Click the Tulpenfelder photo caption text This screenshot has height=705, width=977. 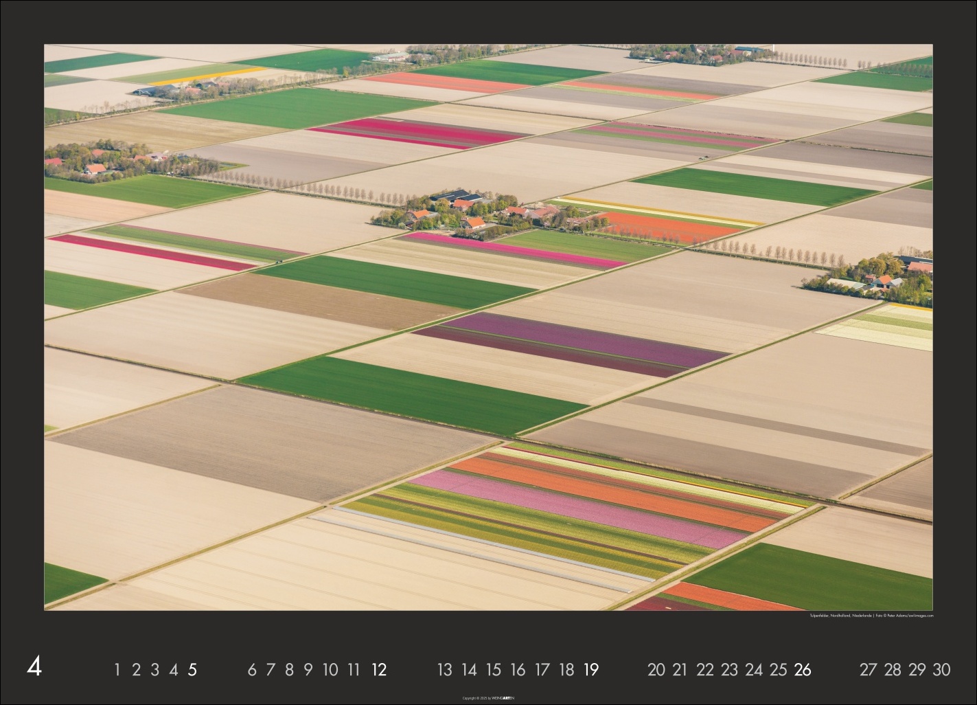(x=871, y=616)
